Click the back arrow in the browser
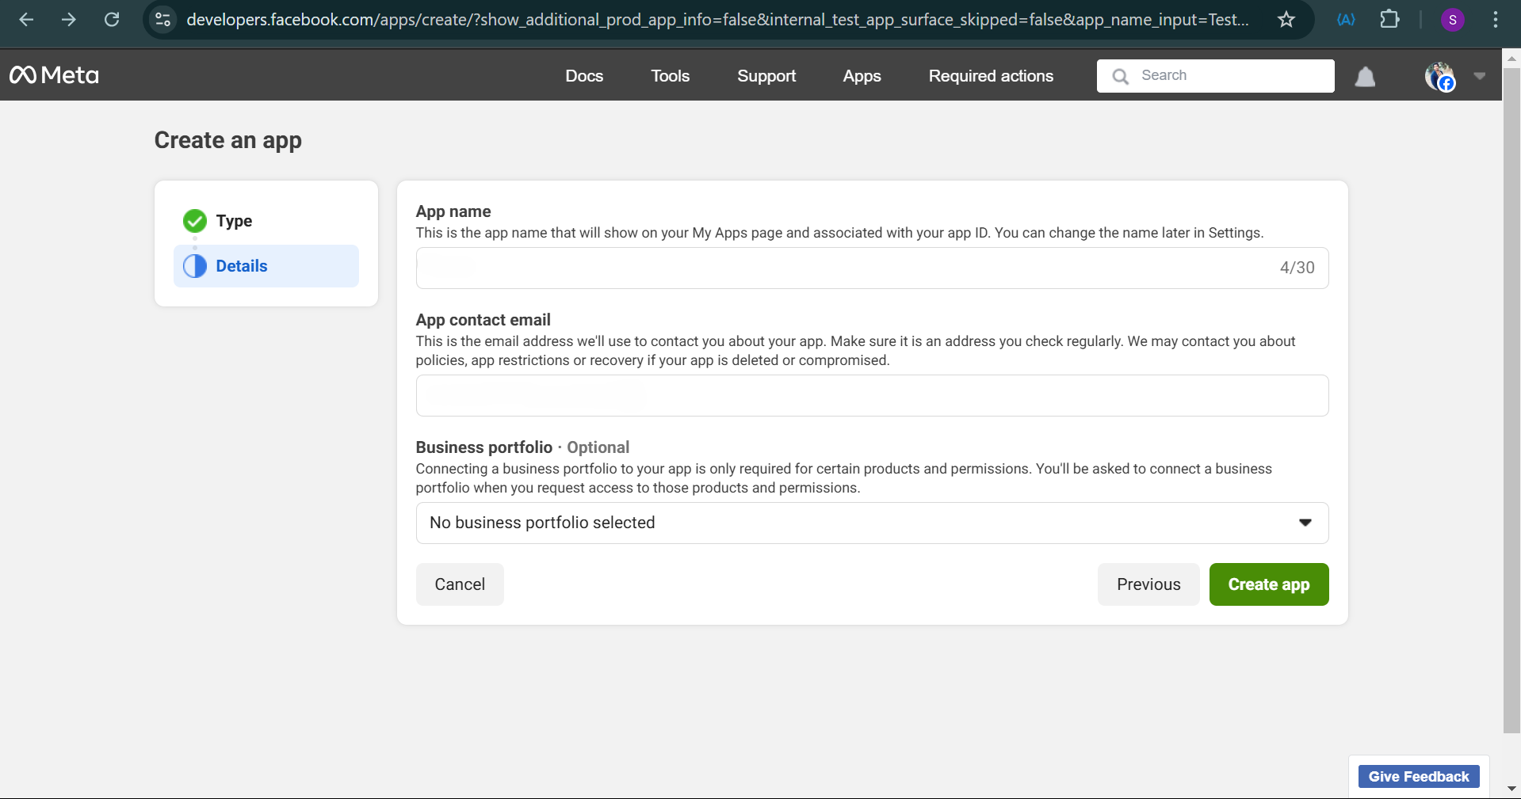 [26, 20]
